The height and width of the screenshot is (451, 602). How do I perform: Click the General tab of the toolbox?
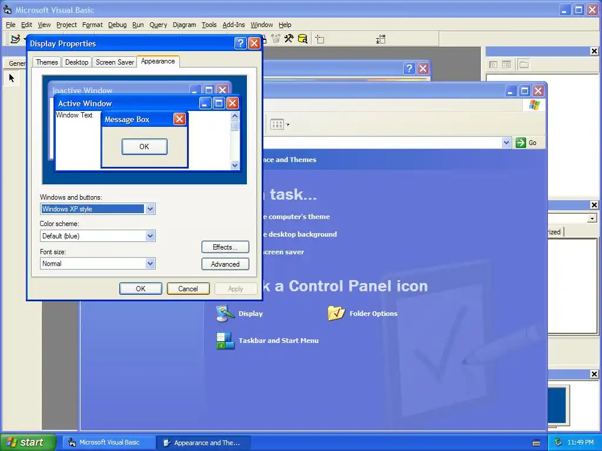16,63
